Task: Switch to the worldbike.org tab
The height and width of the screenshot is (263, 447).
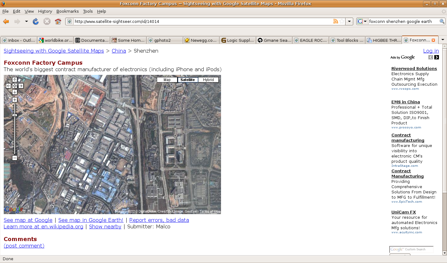Action: click(x=55, y=40)
